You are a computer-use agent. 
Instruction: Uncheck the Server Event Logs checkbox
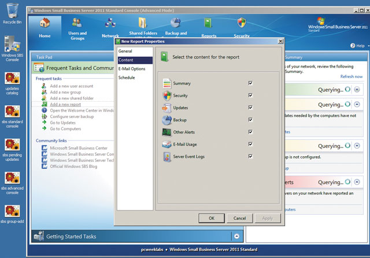click(250, 157)
